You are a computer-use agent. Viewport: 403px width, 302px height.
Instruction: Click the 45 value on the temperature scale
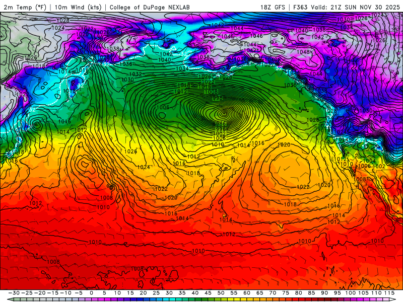208,293
